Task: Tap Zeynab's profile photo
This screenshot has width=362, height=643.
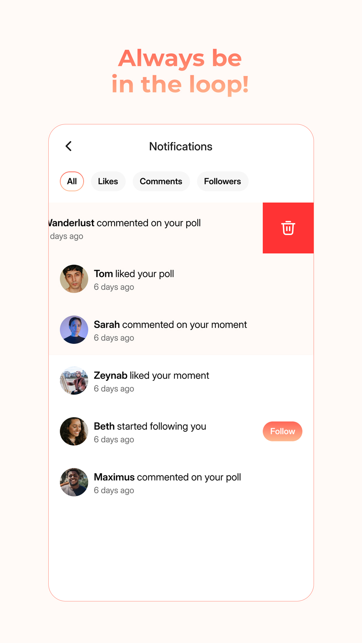Action: [x=74, y=381]
